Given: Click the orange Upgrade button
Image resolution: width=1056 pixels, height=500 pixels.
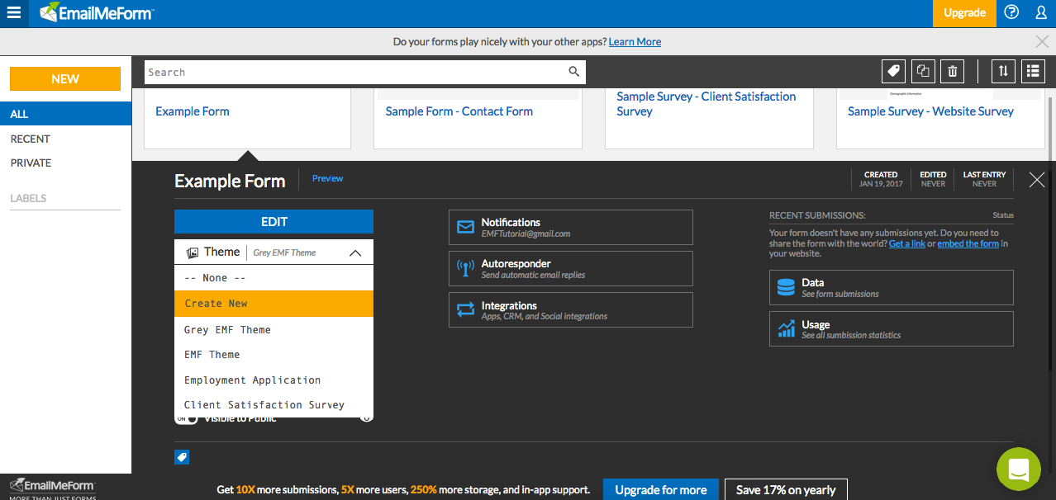Looking at the screenshot, I should pos(964,13).
